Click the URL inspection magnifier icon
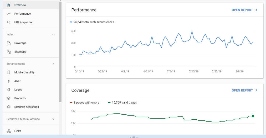266x138 pixels. point(9,22)
